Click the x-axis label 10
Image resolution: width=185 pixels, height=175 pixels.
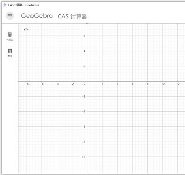click(x=163, y=84)
